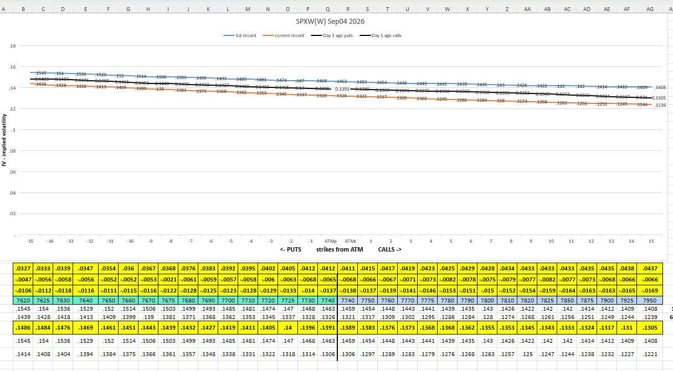Screen dimensions: 673x371
Task: Select the blue strike cell 7950
Action: [x=649, y=300]
